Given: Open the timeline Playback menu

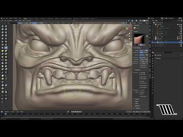Looking at the screenshot, I should click(x=7, y=112).
